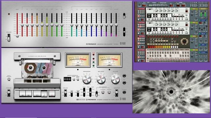The width and height of the screenshot is (211, 118).
Task: Click the lower-right slide switch on the equalizer
Action: coord(124,32)
